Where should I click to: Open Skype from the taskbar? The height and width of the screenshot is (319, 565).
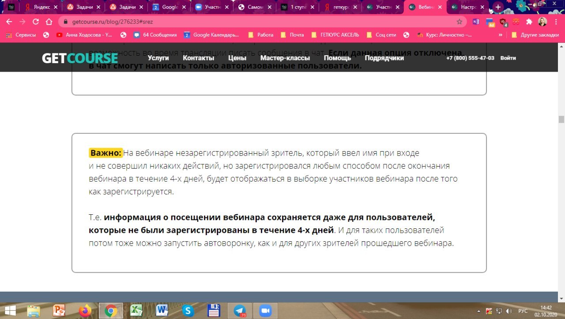[x=188, y=311]
